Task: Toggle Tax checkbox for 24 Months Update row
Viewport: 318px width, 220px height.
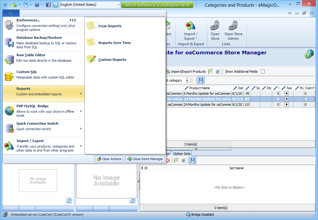Action: point(287,104)
